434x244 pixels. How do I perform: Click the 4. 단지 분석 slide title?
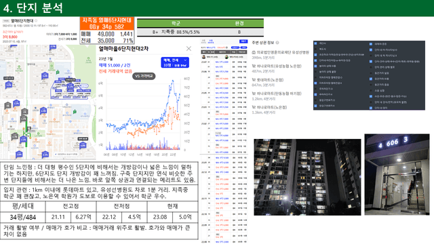pos(33,8)
